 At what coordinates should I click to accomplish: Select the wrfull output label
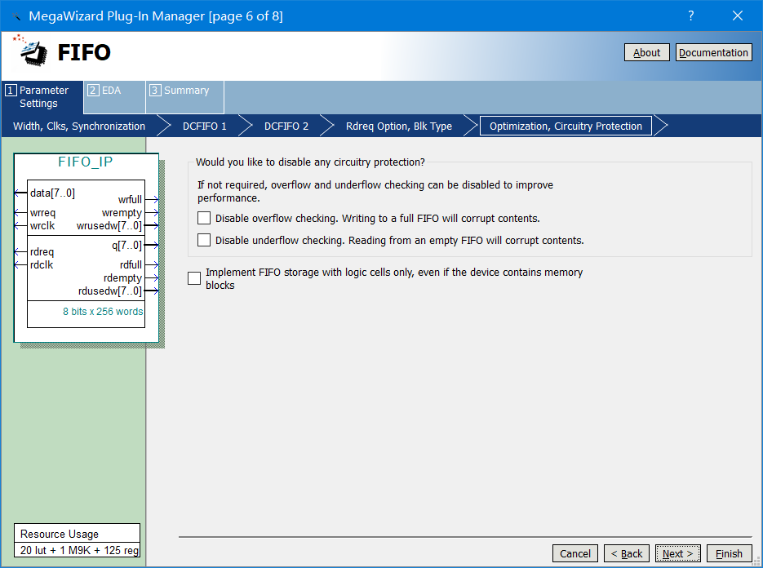[x=130, y=200]
